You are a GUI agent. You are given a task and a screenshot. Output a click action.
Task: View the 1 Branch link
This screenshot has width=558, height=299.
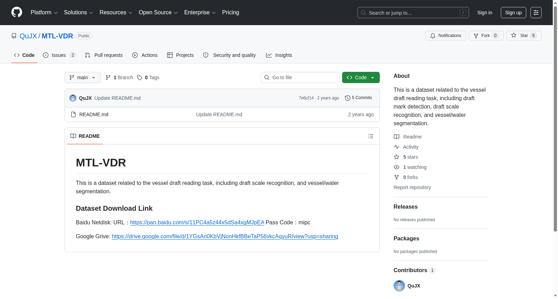(119, 77)
